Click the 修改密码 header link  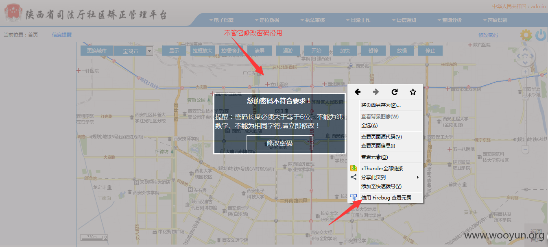point(488,35)
